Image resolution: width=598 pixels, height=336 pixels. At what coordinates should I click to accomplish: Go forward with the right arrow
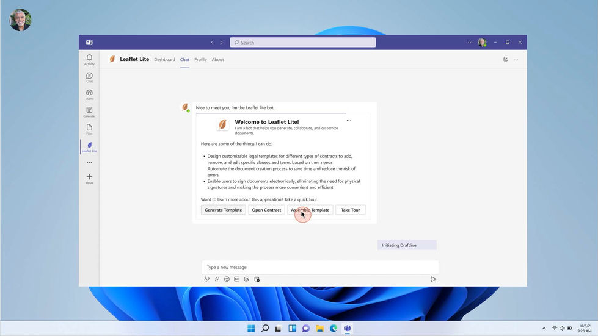tap(221, 42)
